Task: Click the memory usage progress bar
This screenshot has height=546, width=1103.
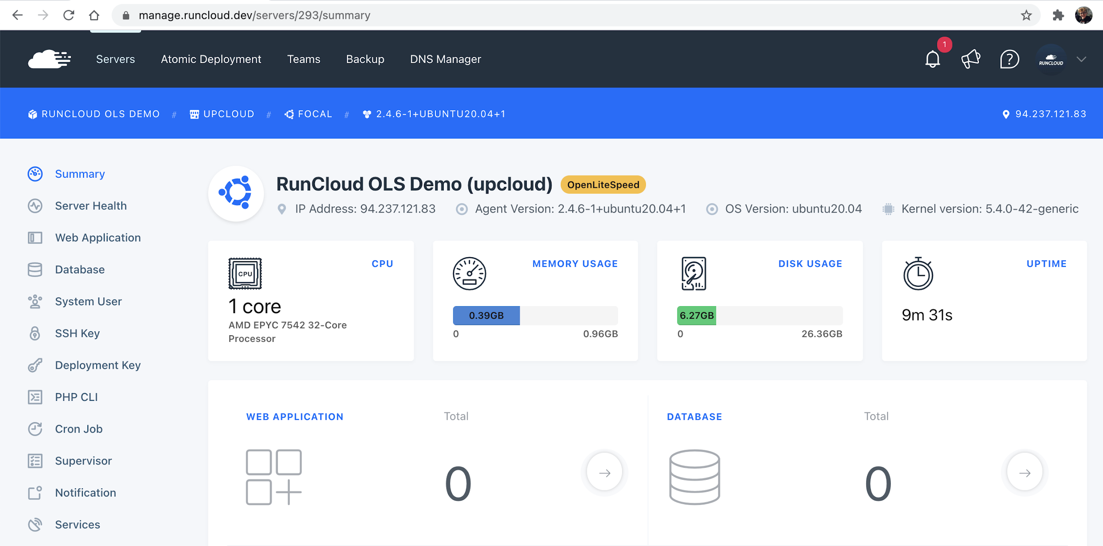Action: 535,315
